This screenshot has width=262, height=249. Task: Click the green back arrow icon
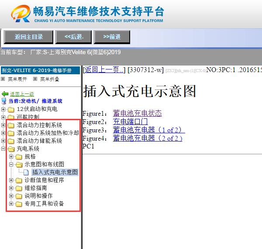pyautogui.click(x=5, y=94)
